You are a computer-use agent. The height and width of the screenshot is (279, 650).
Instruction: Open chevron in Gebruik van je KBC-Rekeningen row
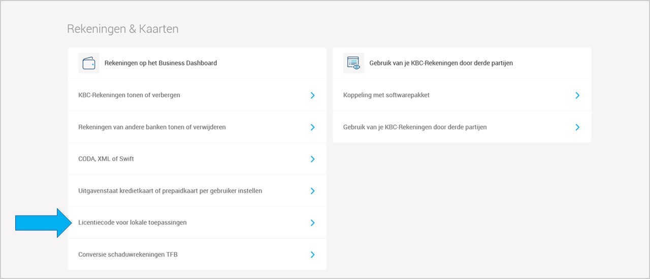point(577,127)
